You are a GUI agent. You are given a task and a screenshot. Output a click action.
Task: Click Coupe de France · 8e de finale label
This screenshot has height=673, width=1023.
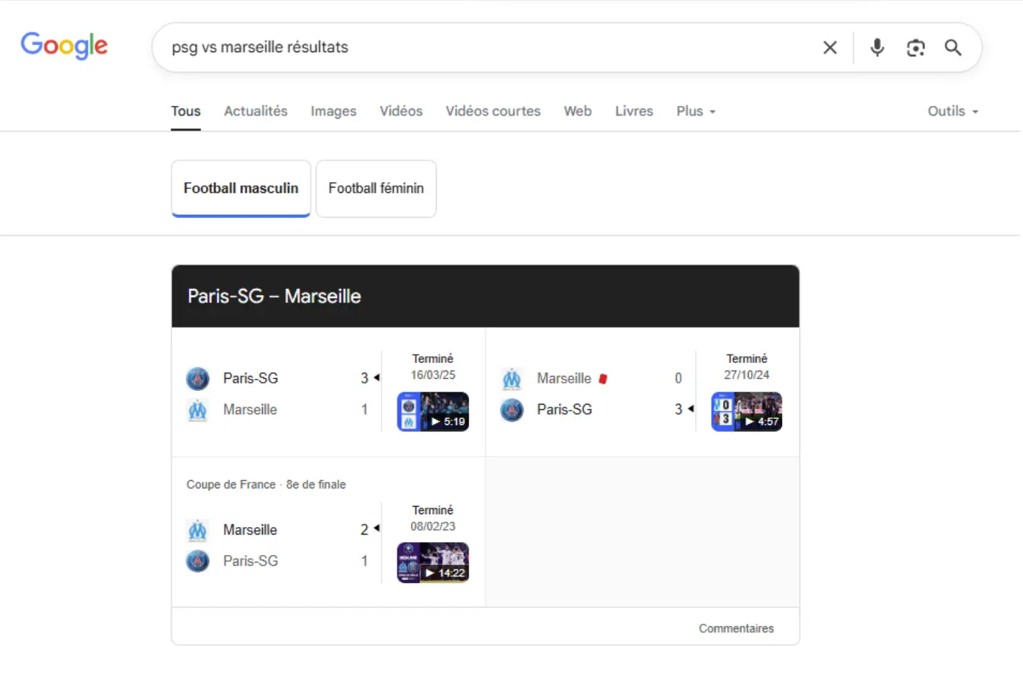266,484
